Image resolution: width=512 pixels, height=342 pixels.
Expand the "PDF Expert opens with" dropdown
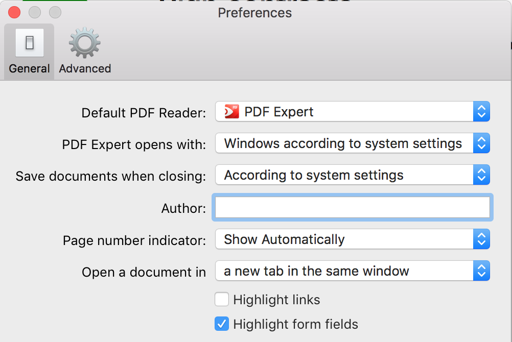coord(352,143)
